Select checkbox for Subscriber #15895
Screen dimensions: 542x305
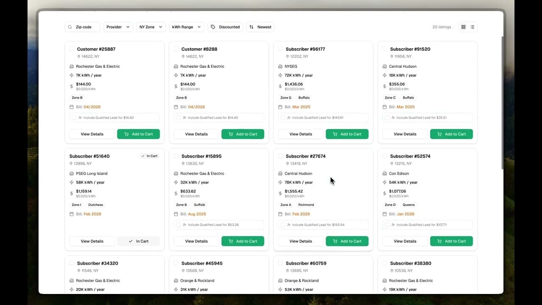pos(176,156)
